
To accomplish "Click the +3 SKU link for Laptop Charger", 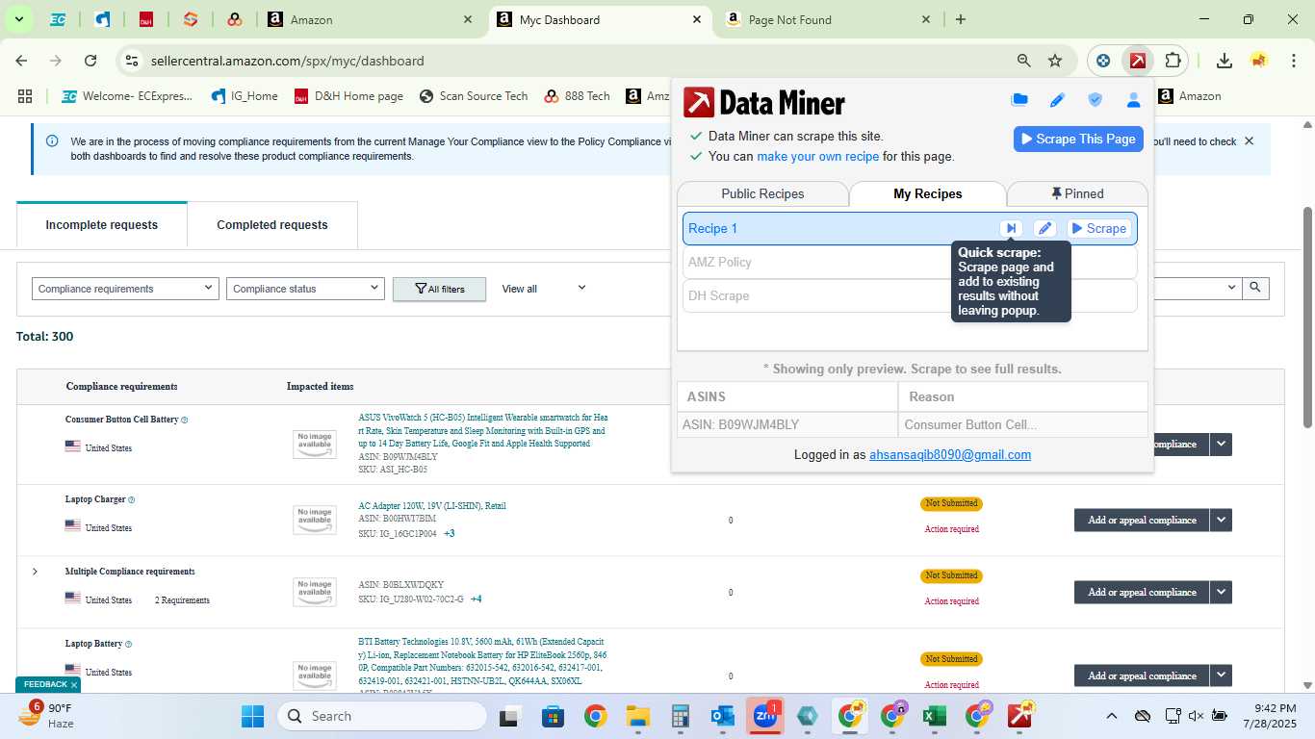I will pos(449,533).
